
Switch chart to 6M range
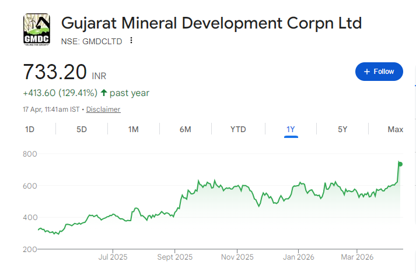tap(185, 129)
